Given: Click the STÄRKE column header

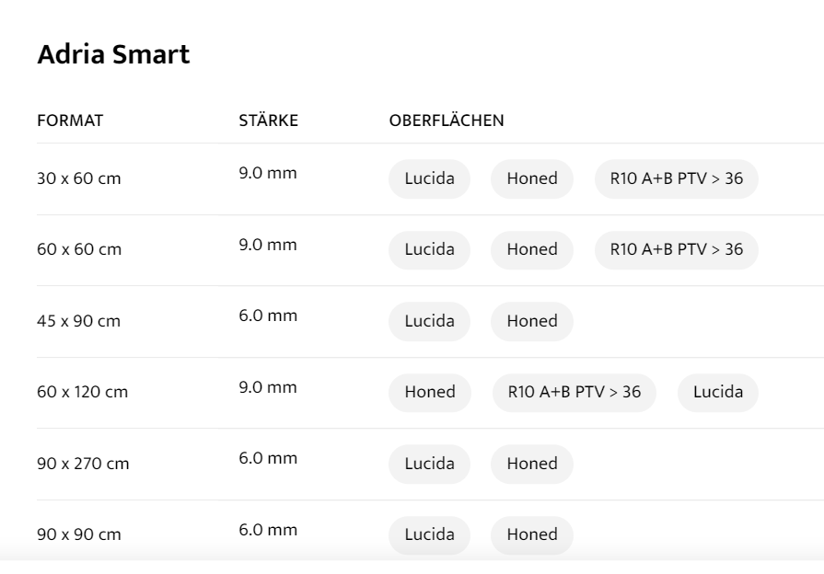Looking at the screenshot, I should click(268, 121).
